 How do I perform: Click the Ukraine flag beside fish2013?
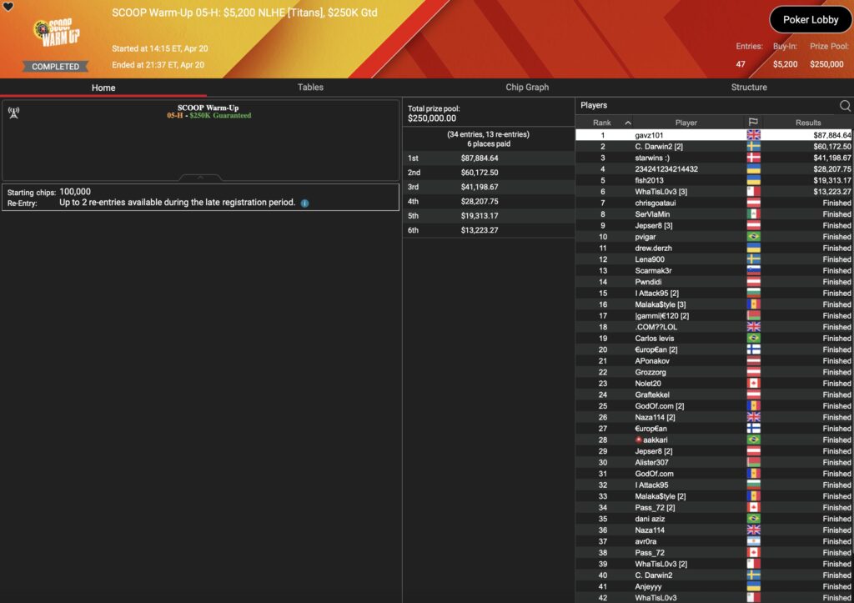click(x=753, y=180)
